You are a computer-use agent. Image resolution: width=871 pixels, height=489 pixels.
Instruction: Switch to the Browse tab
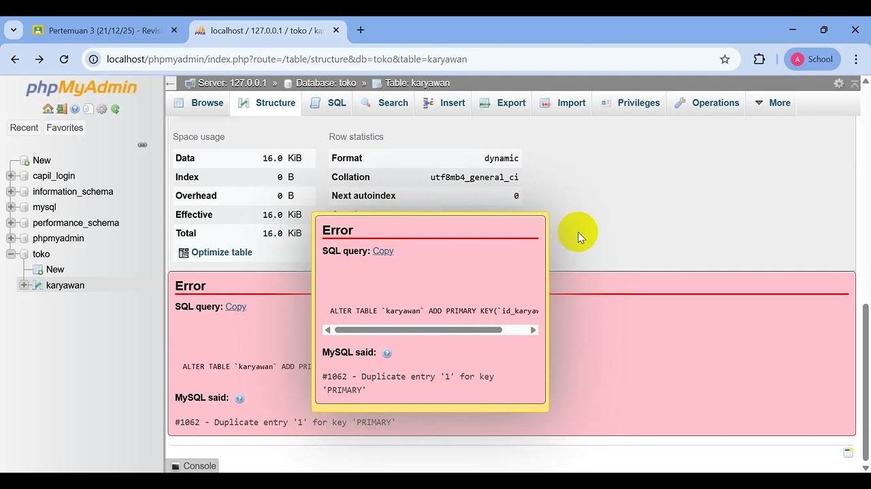point(199,103)
